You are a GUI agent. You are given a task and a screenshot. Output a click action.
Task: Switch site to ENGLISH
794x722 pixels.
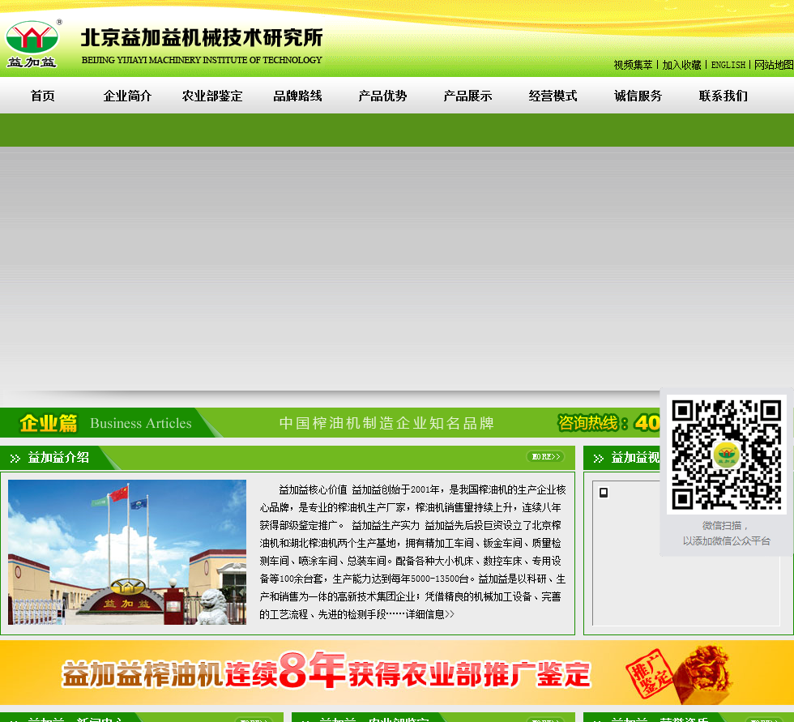(728, 65)
